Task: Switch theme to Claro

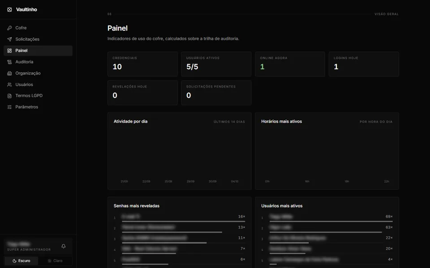Action: (55, 261)
